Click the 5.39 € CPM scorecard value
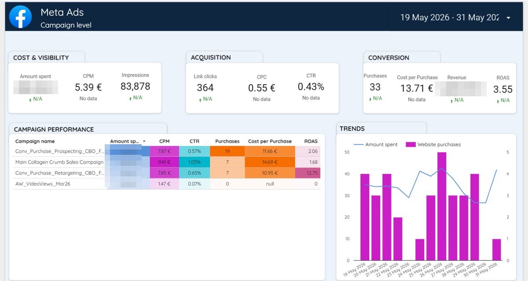 click(88, 87)
